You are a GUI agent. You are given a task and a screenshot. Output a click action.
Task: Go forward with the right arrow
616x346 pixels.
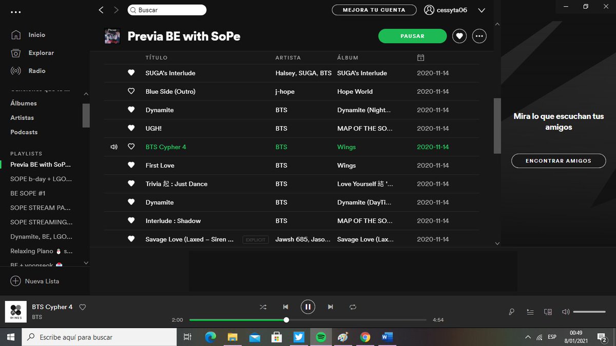click(116, 10)
